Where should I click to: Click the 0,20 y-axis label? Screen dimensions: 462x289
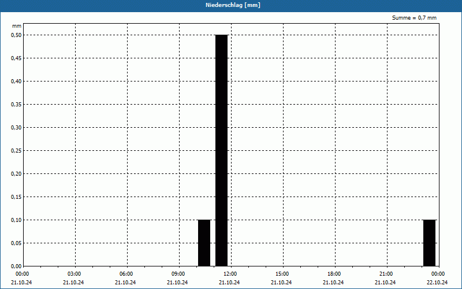tap(16, 174)
